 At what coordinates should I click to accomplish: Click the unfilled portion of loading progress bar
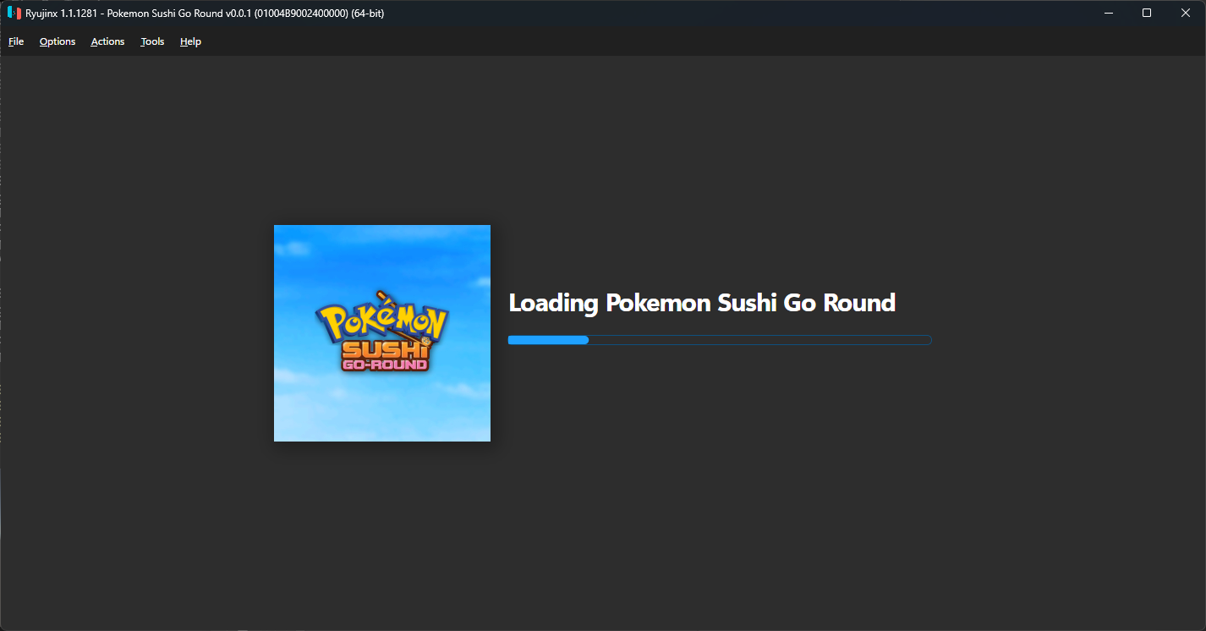(x=759, y=340)
